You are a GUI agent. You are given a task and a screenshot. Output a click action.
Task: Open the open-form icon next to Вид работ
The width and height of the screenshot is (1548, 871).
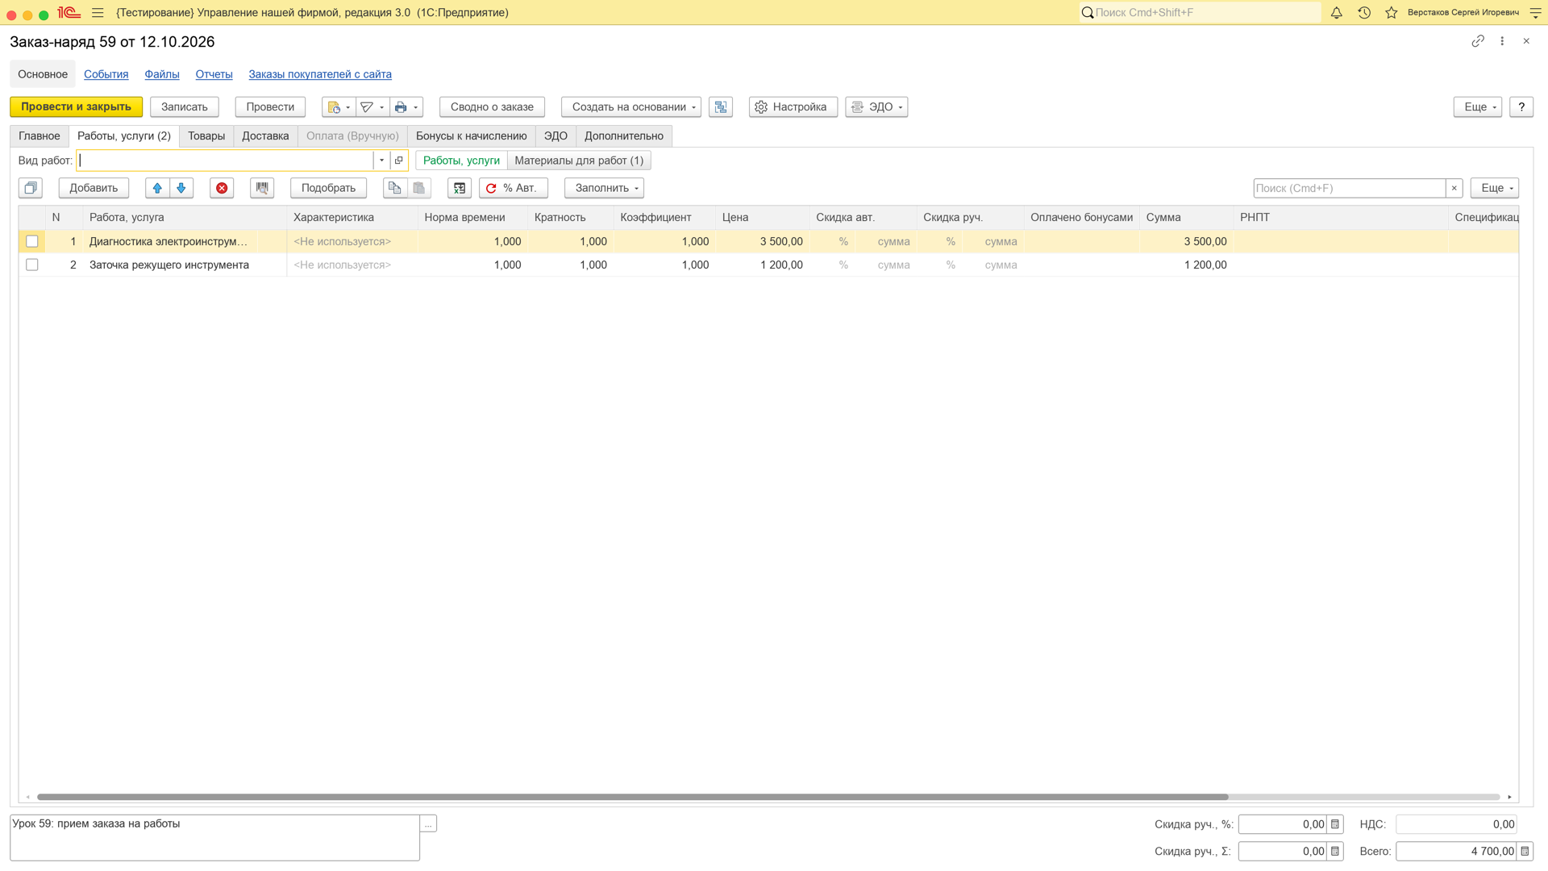(399, 160)
